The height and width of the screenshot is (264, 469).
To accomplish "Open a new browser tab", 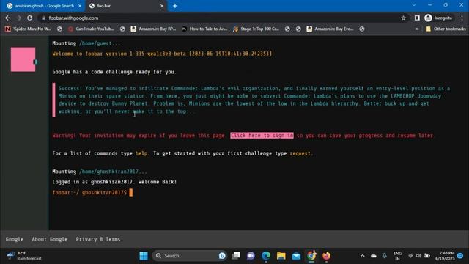I will pyautogui.click(x=175, y=6).
